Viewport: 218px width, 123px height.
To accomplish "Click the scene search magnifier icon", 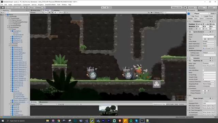I will [149, 13].
